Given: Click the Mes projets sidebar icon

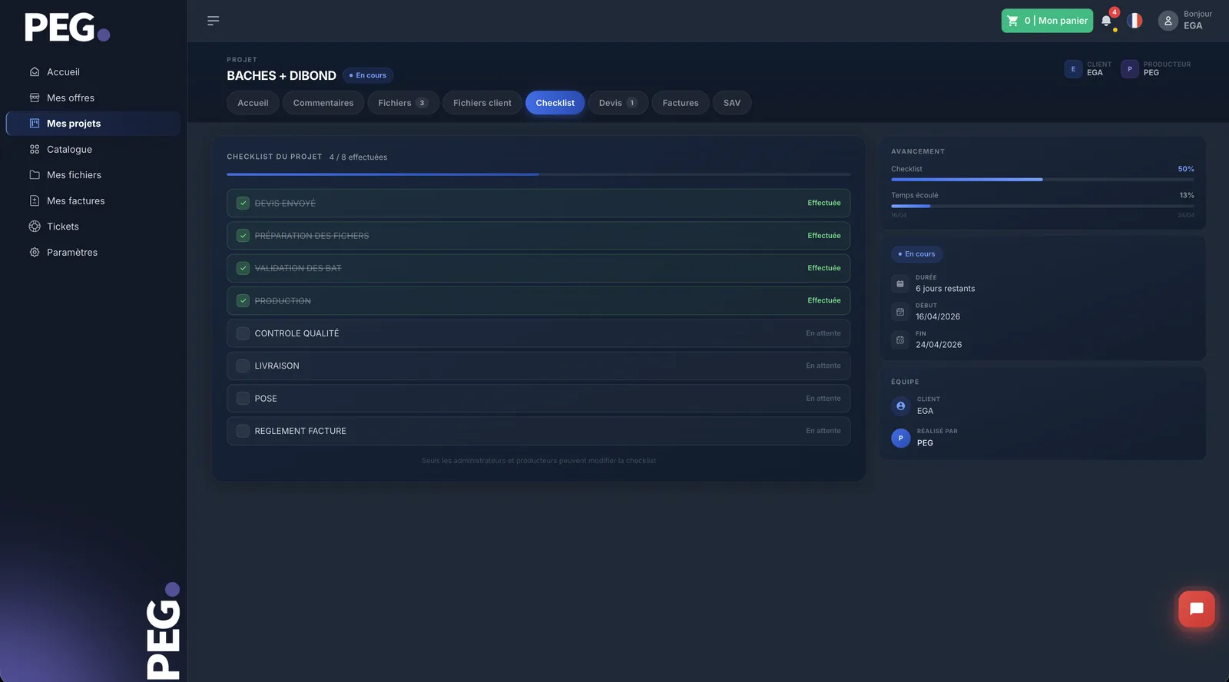Looking at the screenshot, I should 35,124.
